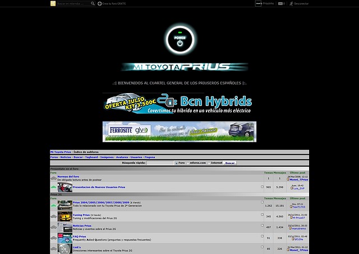The width and height of the screenshot is (359, 254).
Task: Open green car icon for Presentacion de Nuevos Usuarios
Action: [54, 187]
